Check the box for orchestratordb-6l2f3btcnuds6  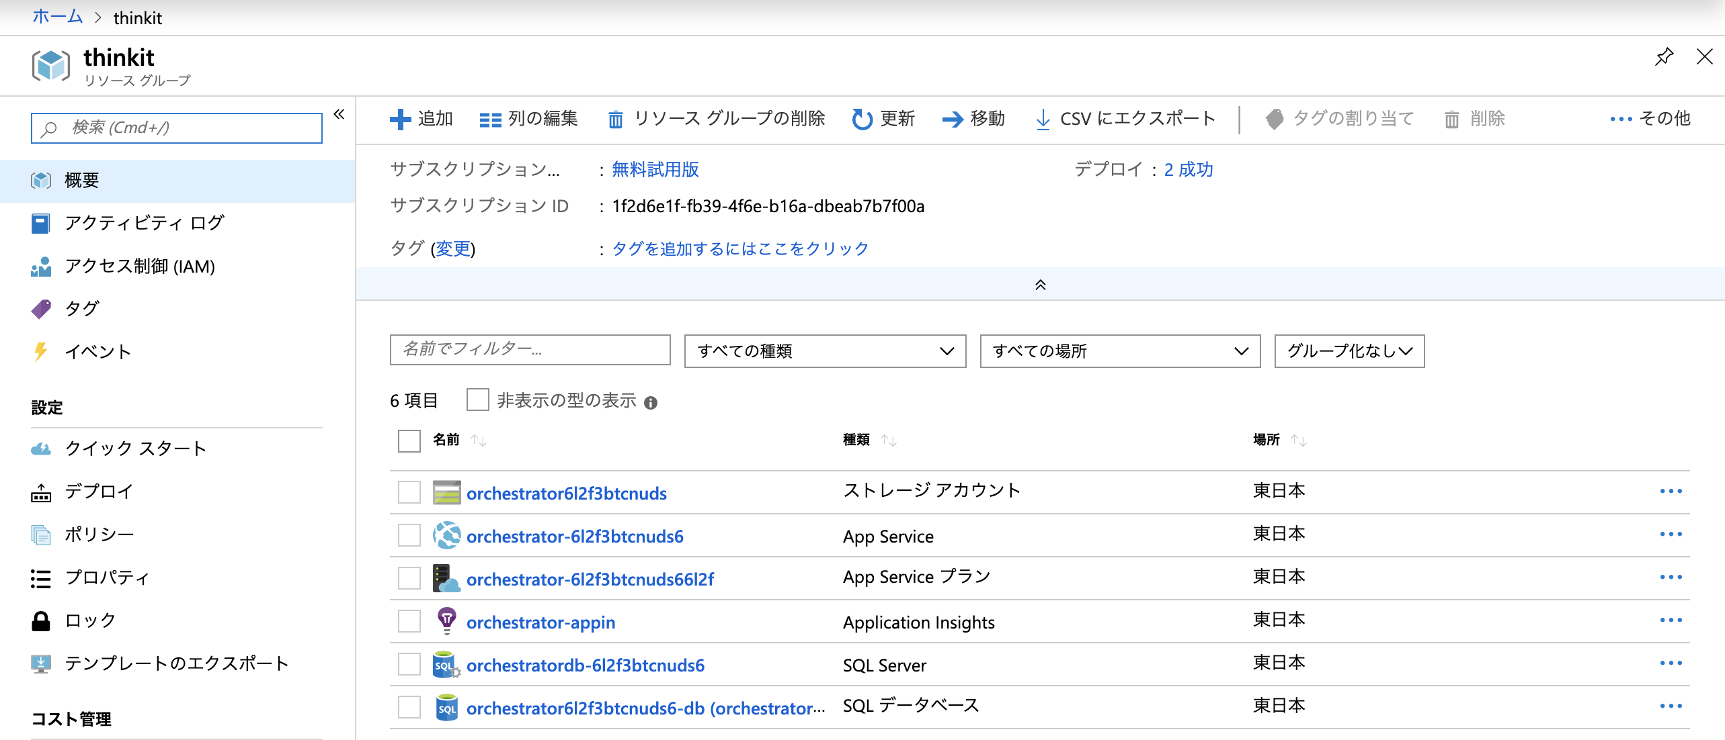(409, 664)
